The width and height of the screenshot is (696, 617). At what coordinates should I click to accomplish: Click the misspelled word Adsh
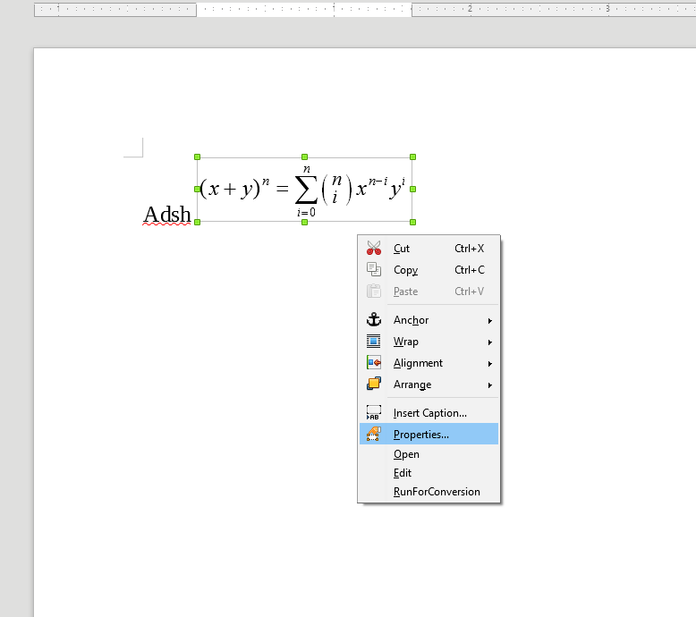(167, 215)
